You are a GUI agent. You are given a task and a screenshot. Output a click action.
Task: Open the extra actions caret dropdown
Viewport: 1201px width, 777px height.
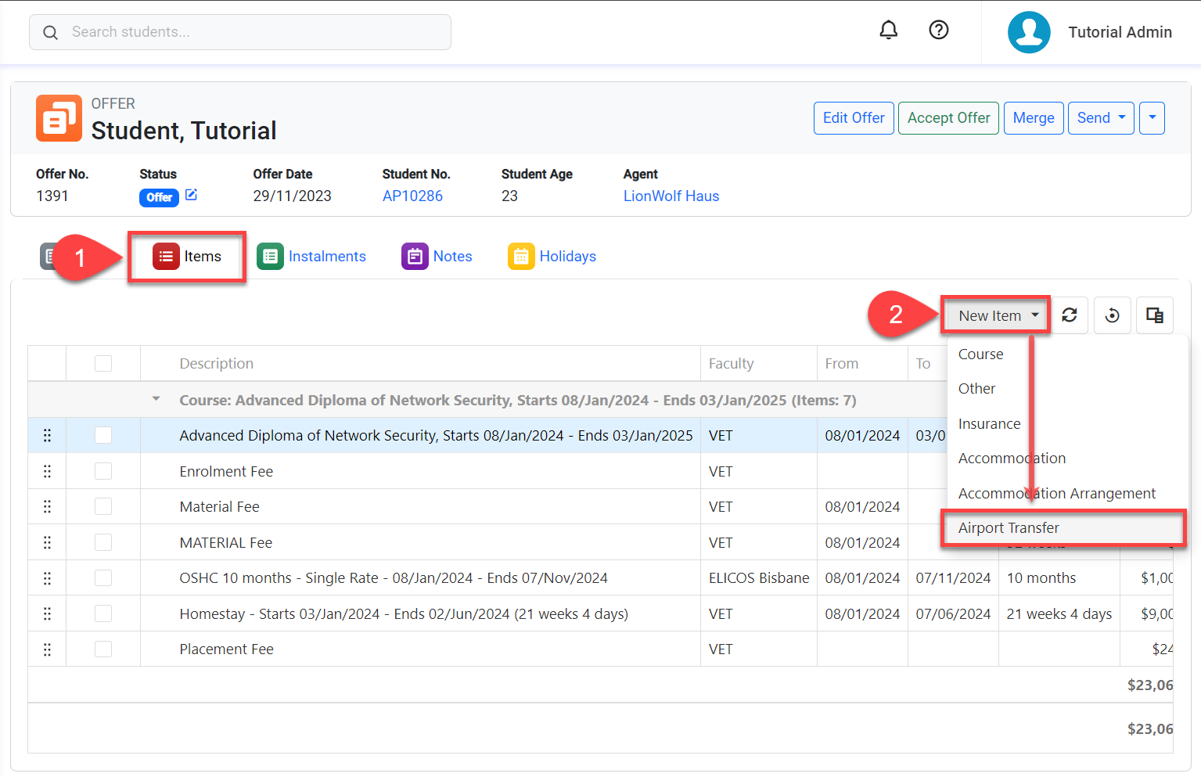(x=1152, y=117)
